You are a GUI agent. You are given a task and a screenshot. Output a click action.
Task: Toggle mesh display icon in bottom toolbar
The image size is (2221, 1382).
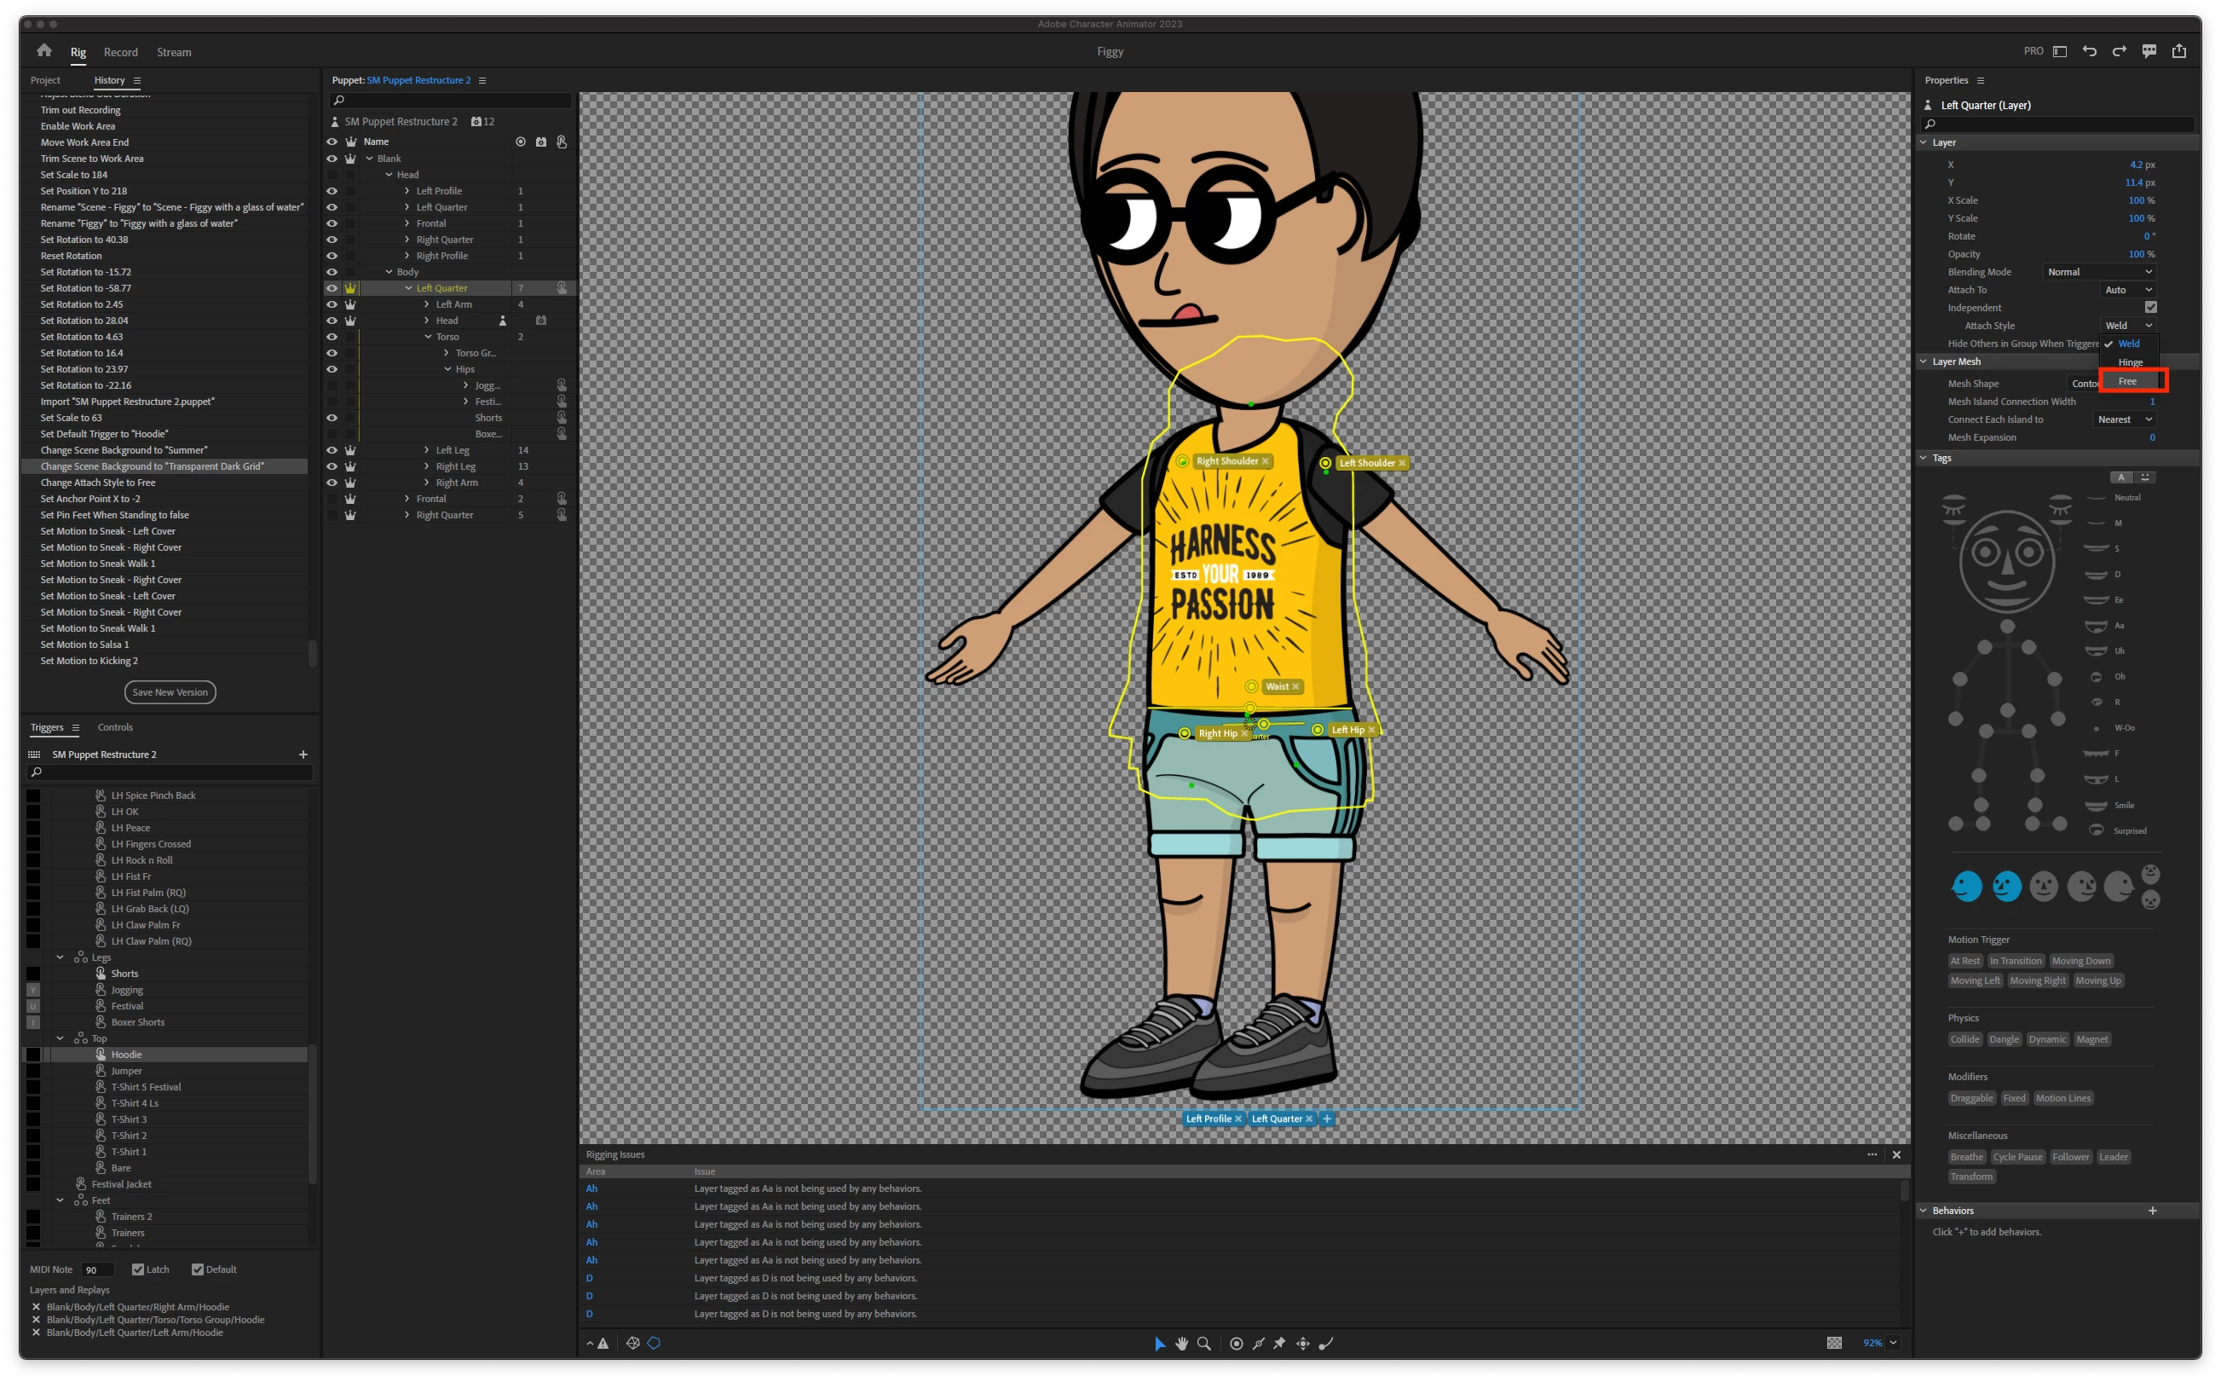[632, 1343]
